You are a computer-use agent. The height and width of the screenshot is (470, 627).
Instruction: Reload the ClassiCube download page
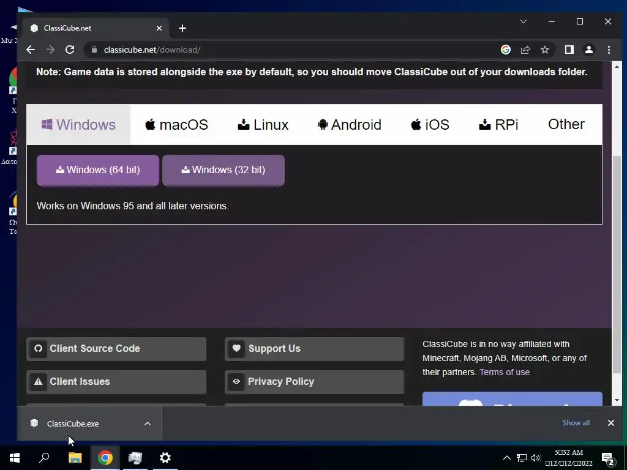(70, 50)
